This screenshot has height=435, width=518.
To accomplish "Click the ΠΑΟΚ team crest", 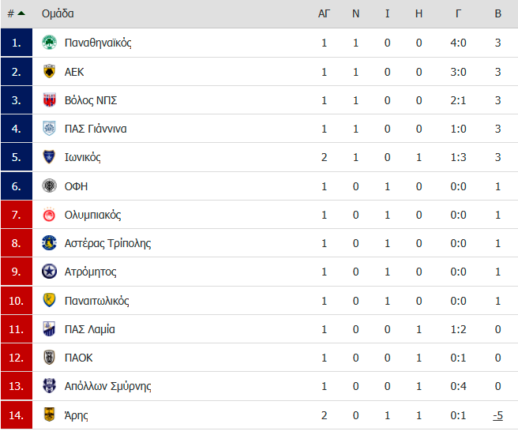I will coord(49,358).
